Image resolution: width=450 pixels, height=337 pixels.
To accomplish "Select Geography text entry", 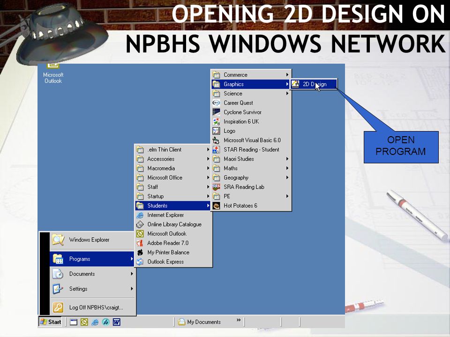I will [236, 178].
